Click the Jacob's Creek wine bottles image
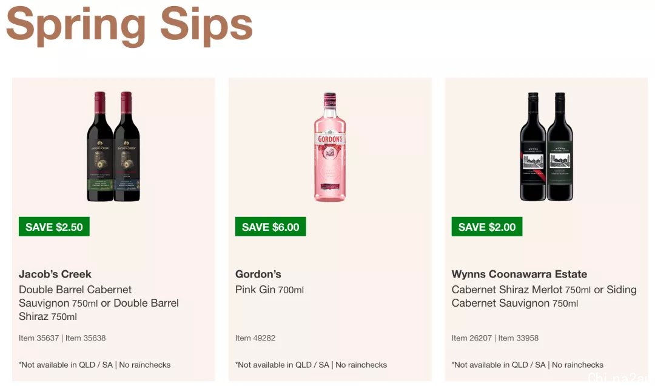655x386 pixels. tap(113, 147)
